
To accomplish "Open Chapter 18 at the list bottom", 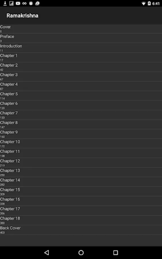I will click(x=81, y=220).
